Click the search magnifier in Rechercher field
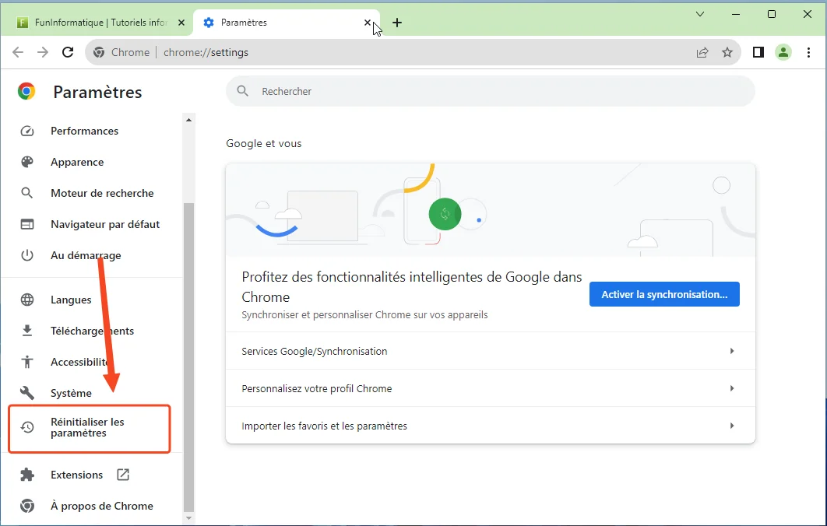 click(x=243, y=91)
